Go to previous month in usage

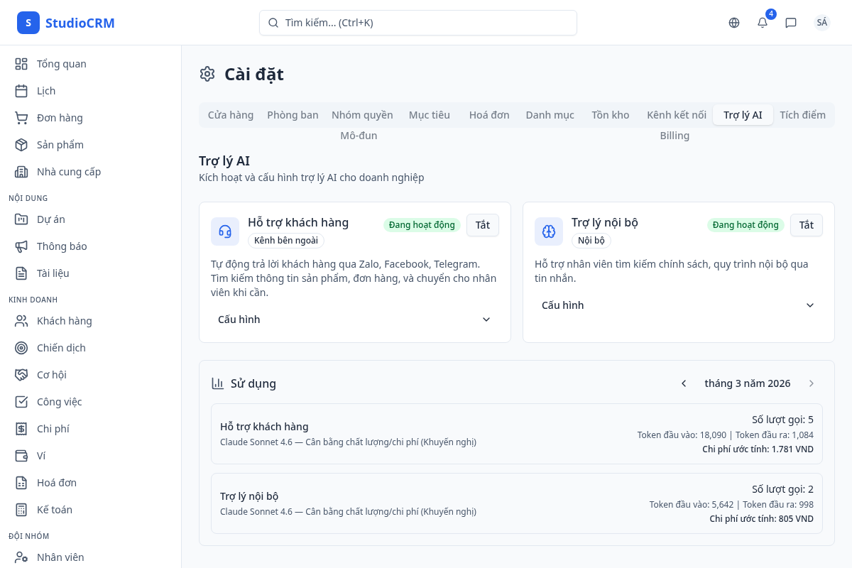coord(684,383)
